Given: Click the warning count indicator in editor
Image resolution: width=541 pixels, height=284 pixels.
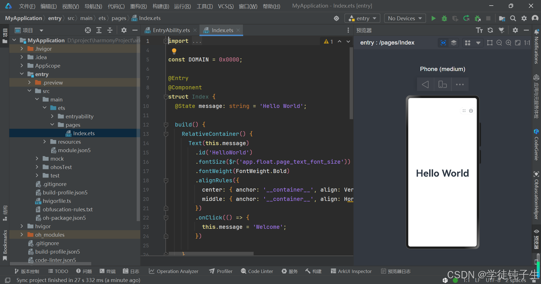Looking at the screenshot, I should [x=329, y=41].
